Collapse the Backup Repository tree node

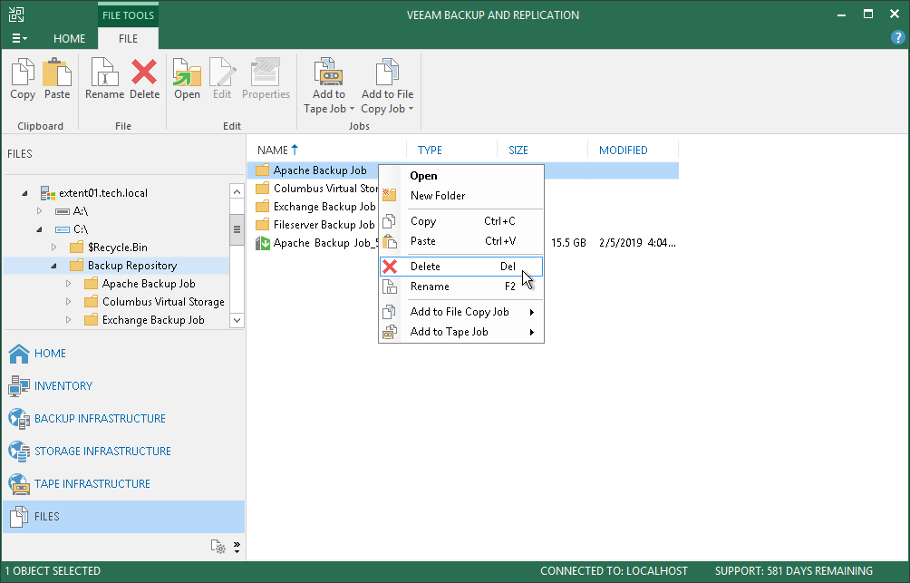53,266
